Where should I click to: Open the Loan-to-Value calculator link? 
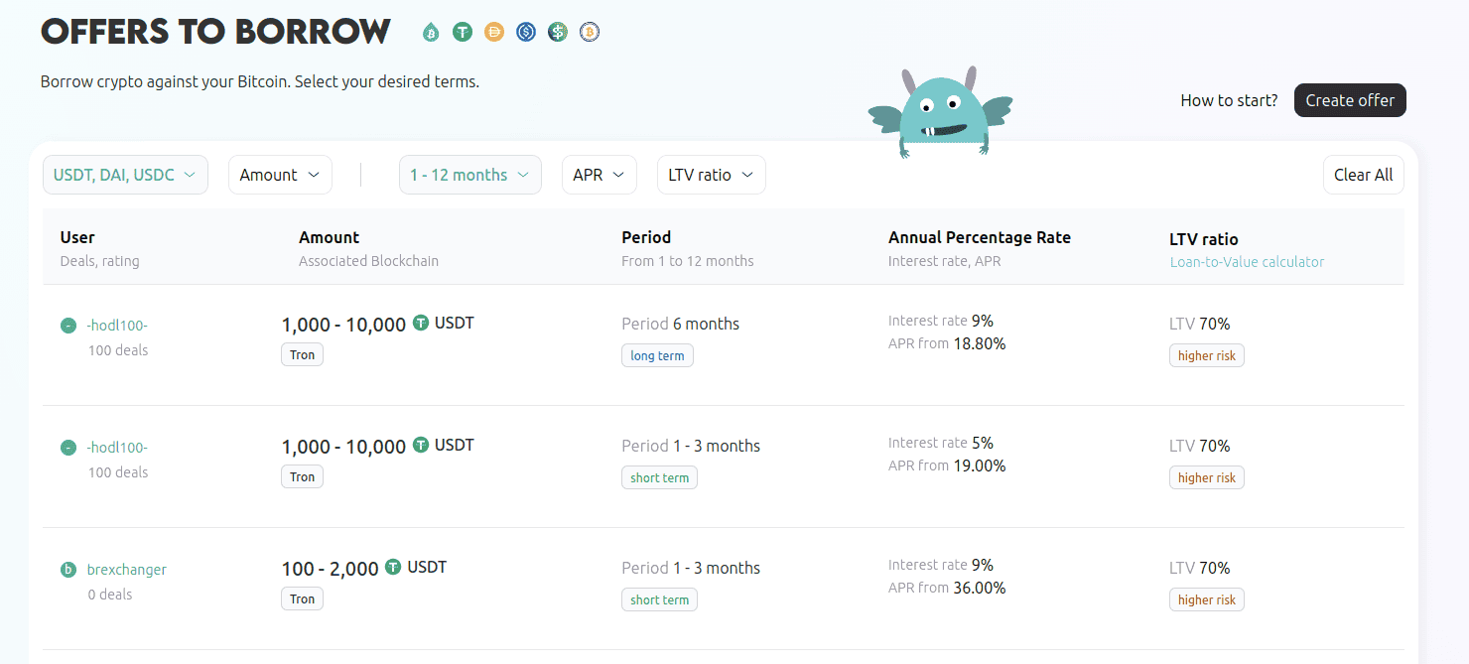(1247, 262)
